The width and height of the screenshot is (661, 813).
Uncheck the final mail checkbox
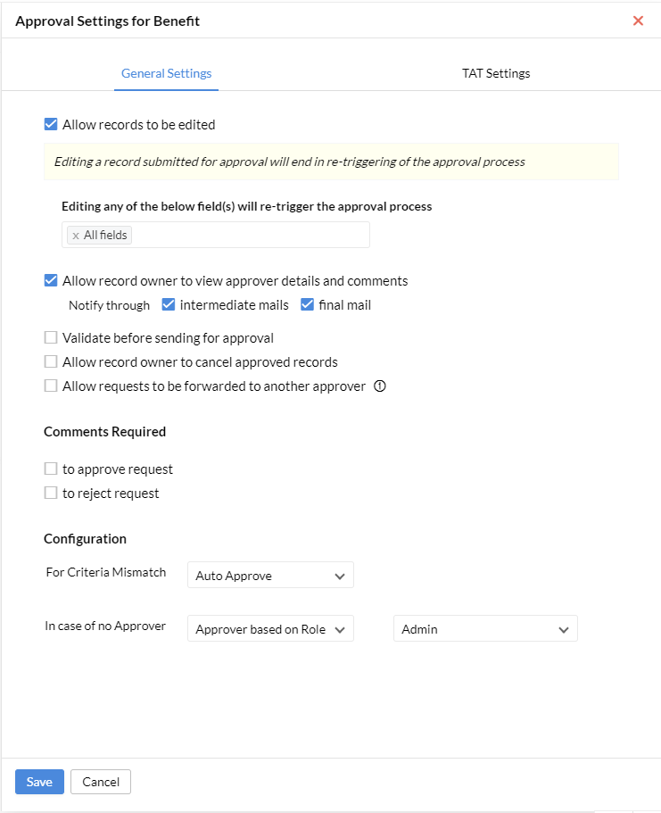point(308,304)
